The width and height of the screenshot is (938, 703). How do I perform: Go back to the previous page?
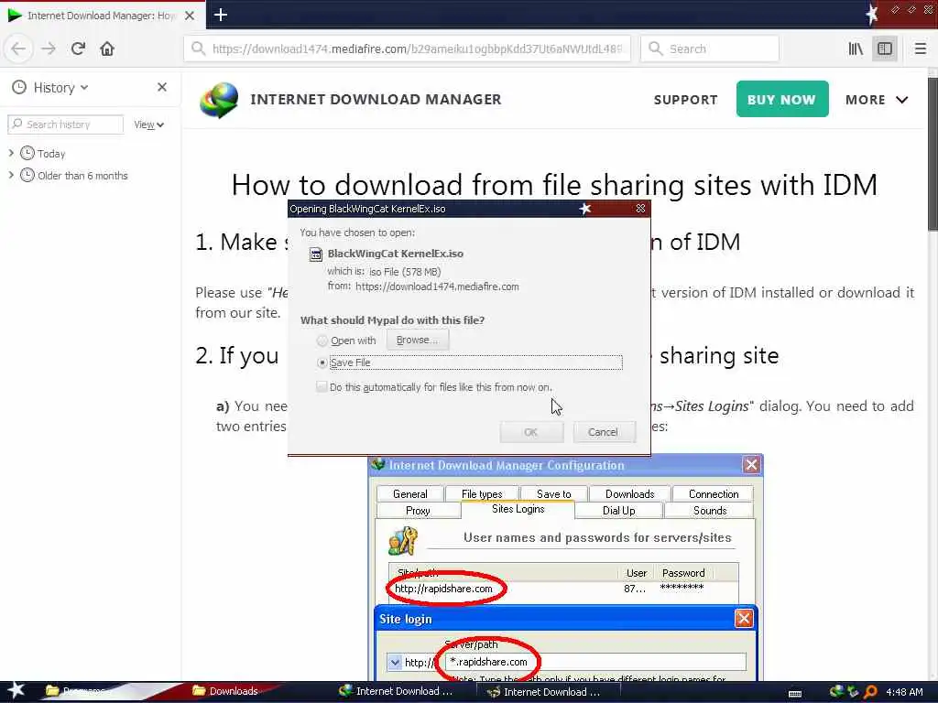pos(18,49)
